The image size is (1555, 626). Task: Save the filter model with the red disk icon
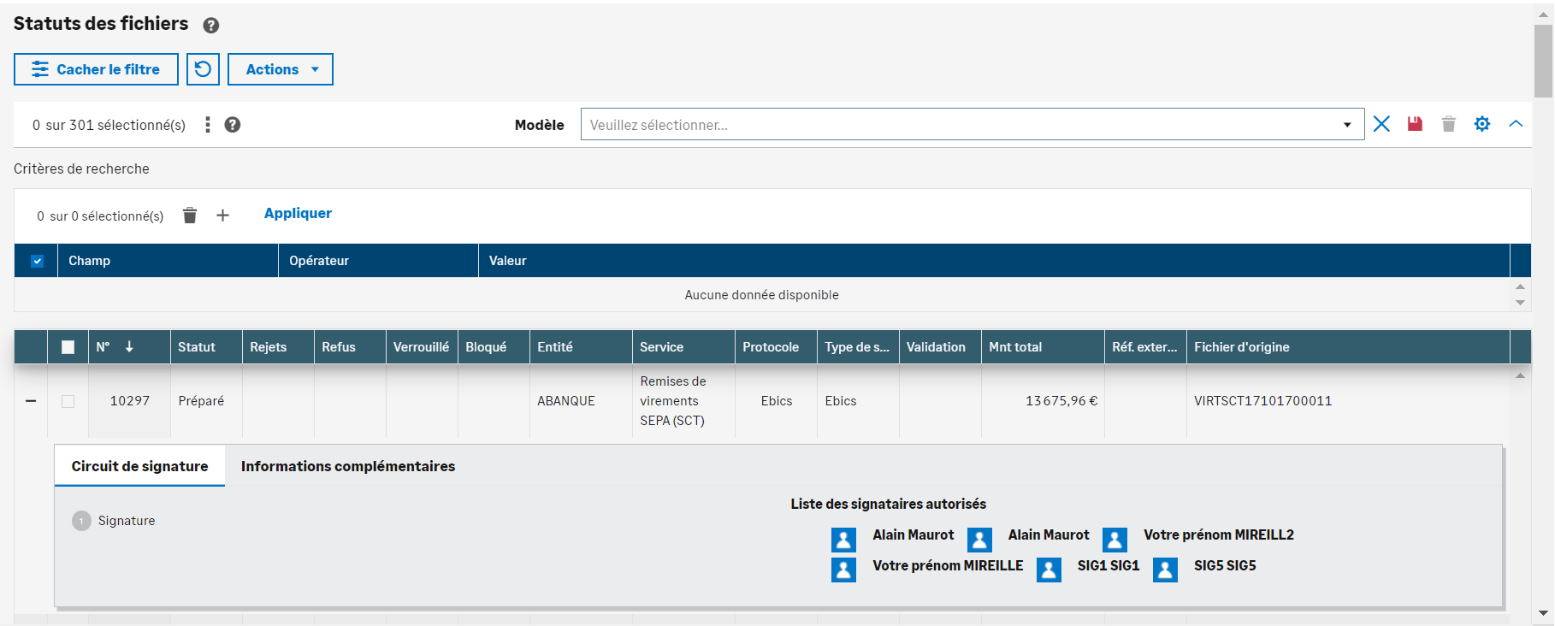pyautogui.click(x=1415, y=124)
